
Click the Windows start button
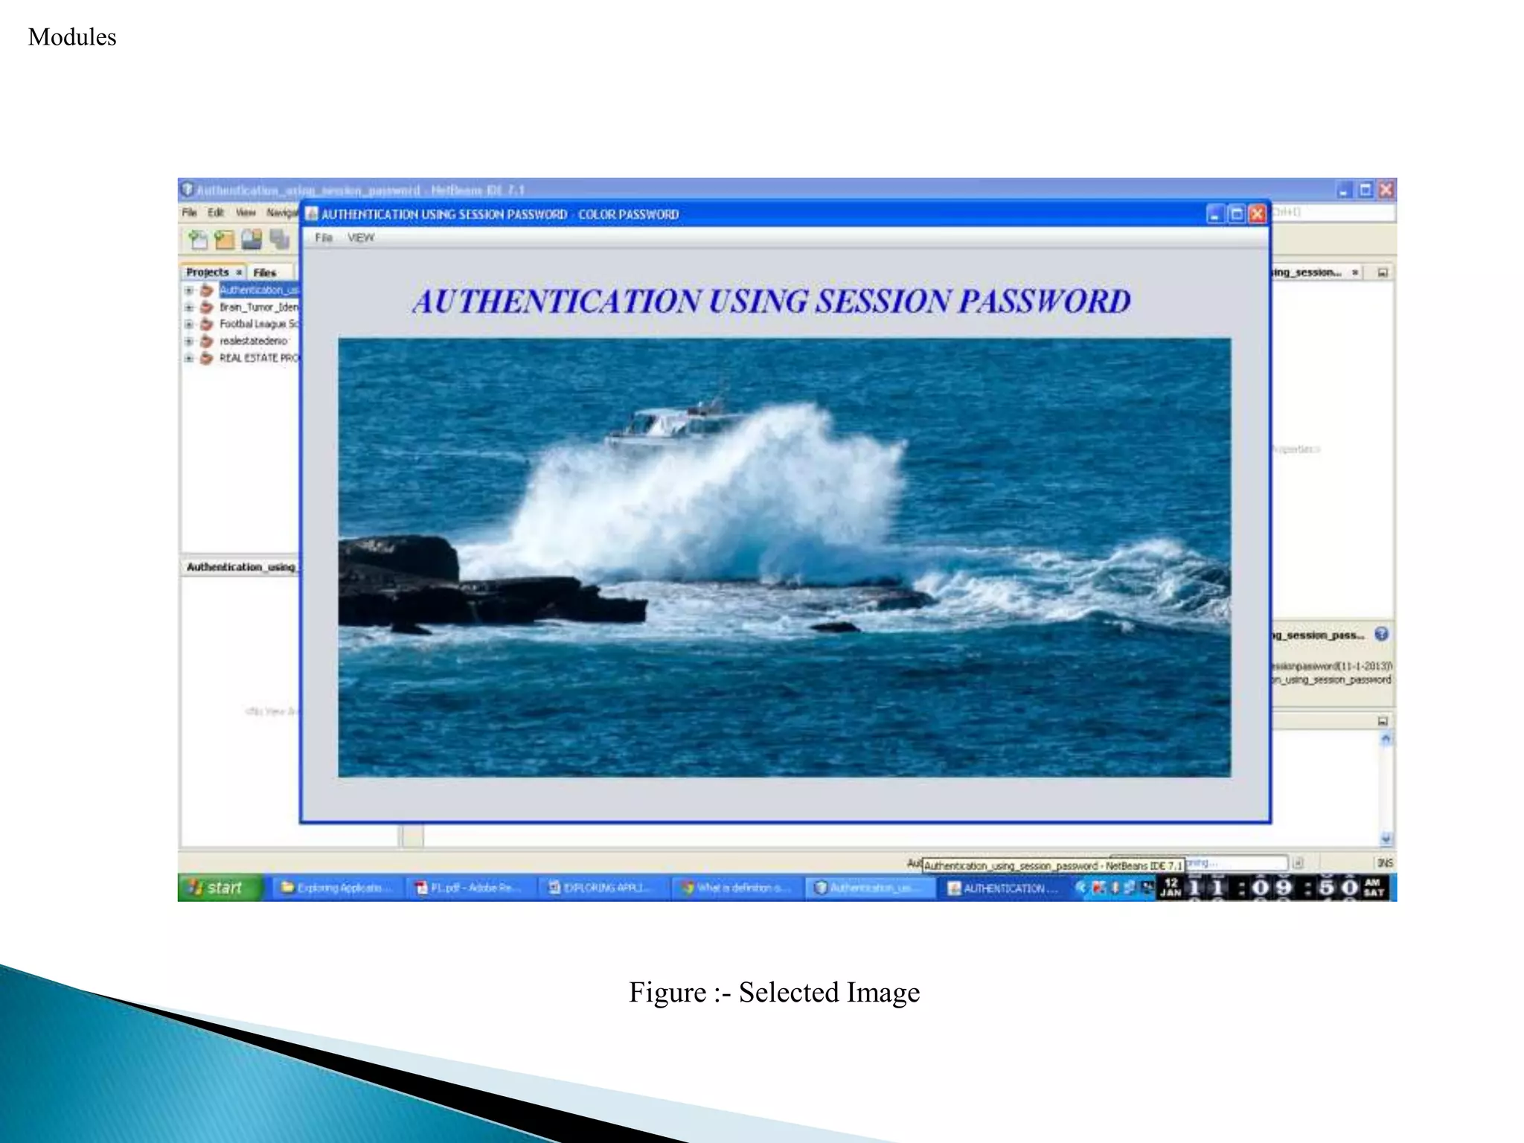[219, 887]
